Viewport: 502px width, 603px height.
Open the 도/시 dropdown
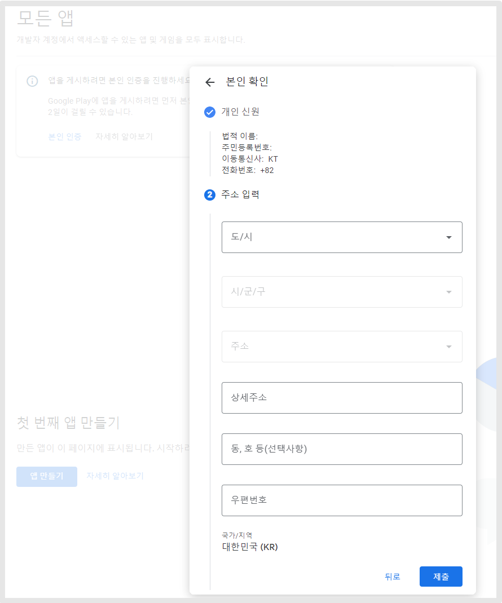pyautogui.click(x=342, y=237)
